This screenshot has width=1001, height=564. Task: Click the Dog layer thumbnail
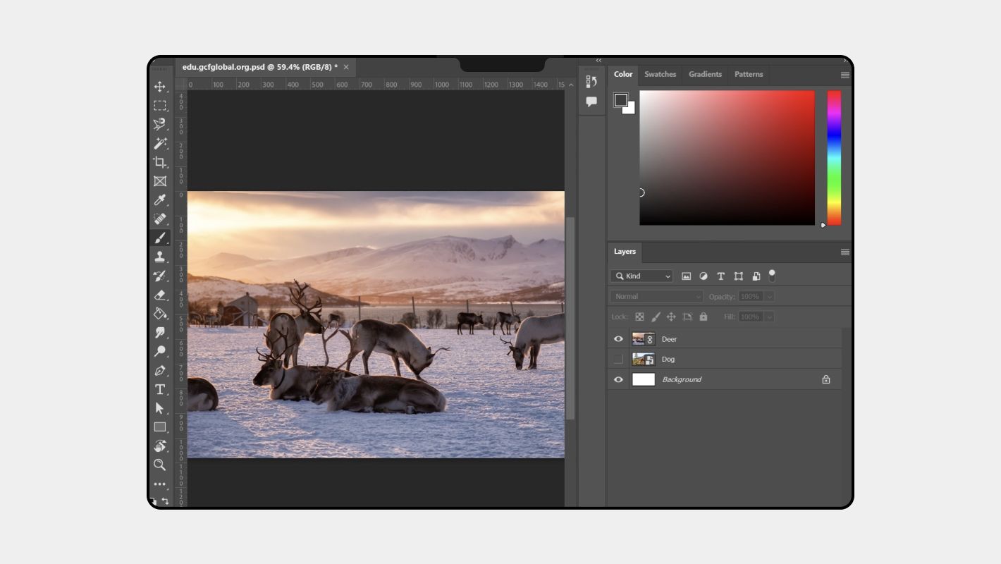point(643,359)
